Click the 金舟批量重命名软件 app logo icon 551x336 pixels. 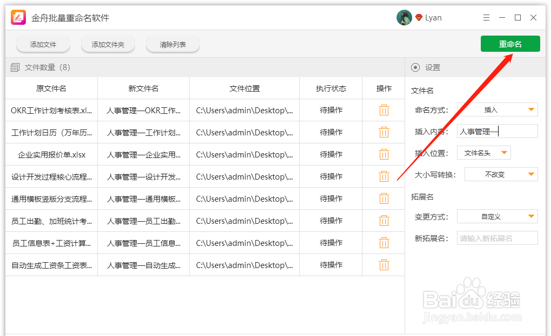[x=17, y=17]
